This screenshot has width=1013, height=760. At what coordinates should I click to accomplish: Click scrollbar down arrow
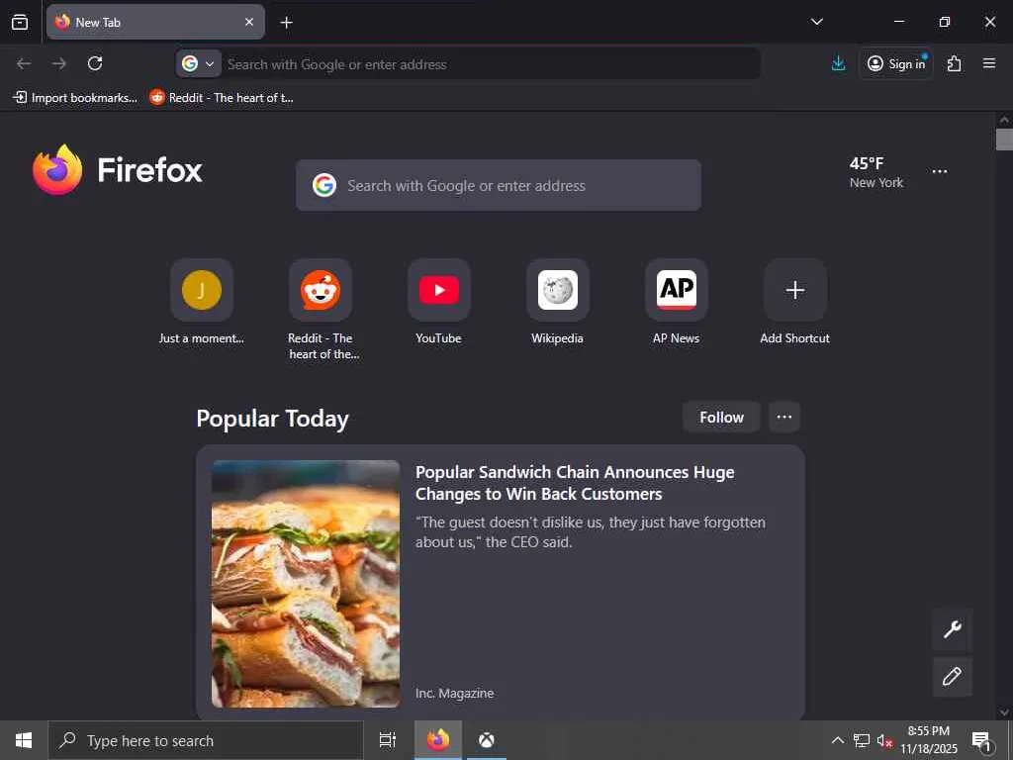tap(1004, 712)
